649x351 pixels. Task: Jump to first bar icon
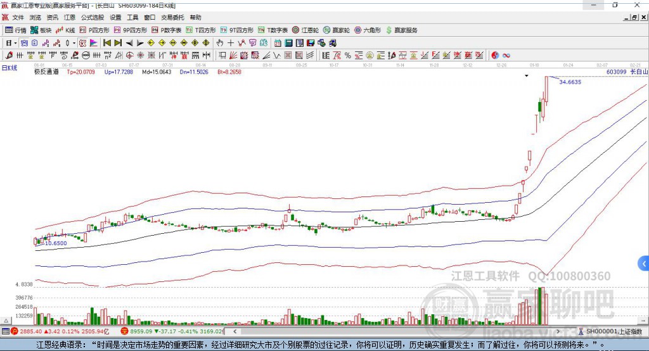pyautogui.click(x=106, y=43)
